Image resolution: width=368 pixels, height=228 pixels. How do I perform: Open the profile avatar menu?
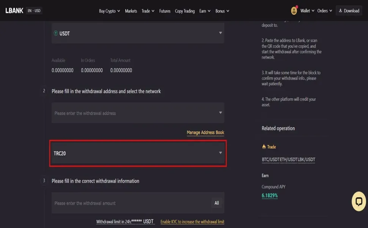pos(293,10)
